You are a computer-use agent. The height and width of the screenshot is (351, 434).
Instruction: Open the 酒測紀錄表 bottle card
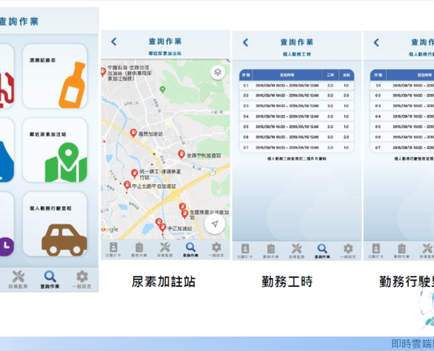click(x=55, y=76)
